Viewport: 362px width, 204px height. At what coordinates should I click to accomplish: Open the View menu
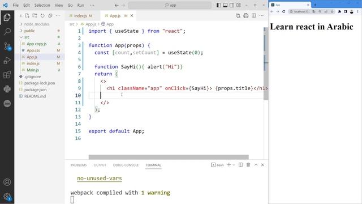59,5
